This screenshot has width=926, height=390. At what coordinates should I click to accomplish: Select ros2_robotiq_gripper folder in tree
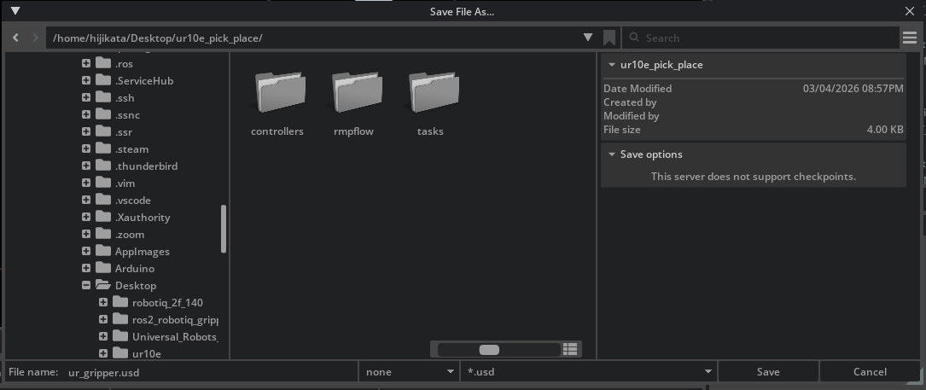tap(175, 320)
